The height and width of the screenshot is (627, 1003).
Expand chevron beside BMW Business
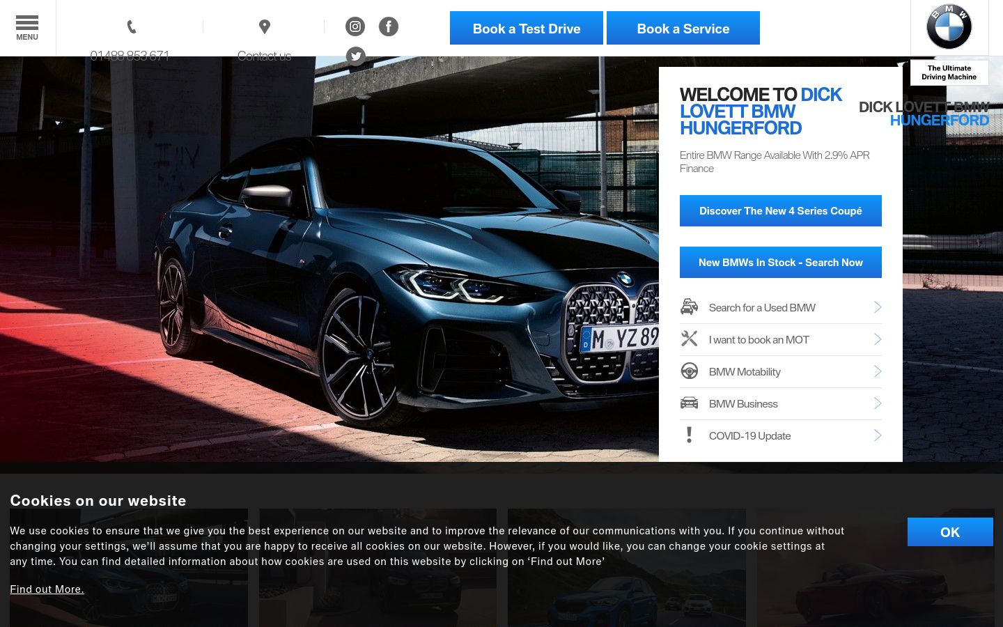click(878, 403)
